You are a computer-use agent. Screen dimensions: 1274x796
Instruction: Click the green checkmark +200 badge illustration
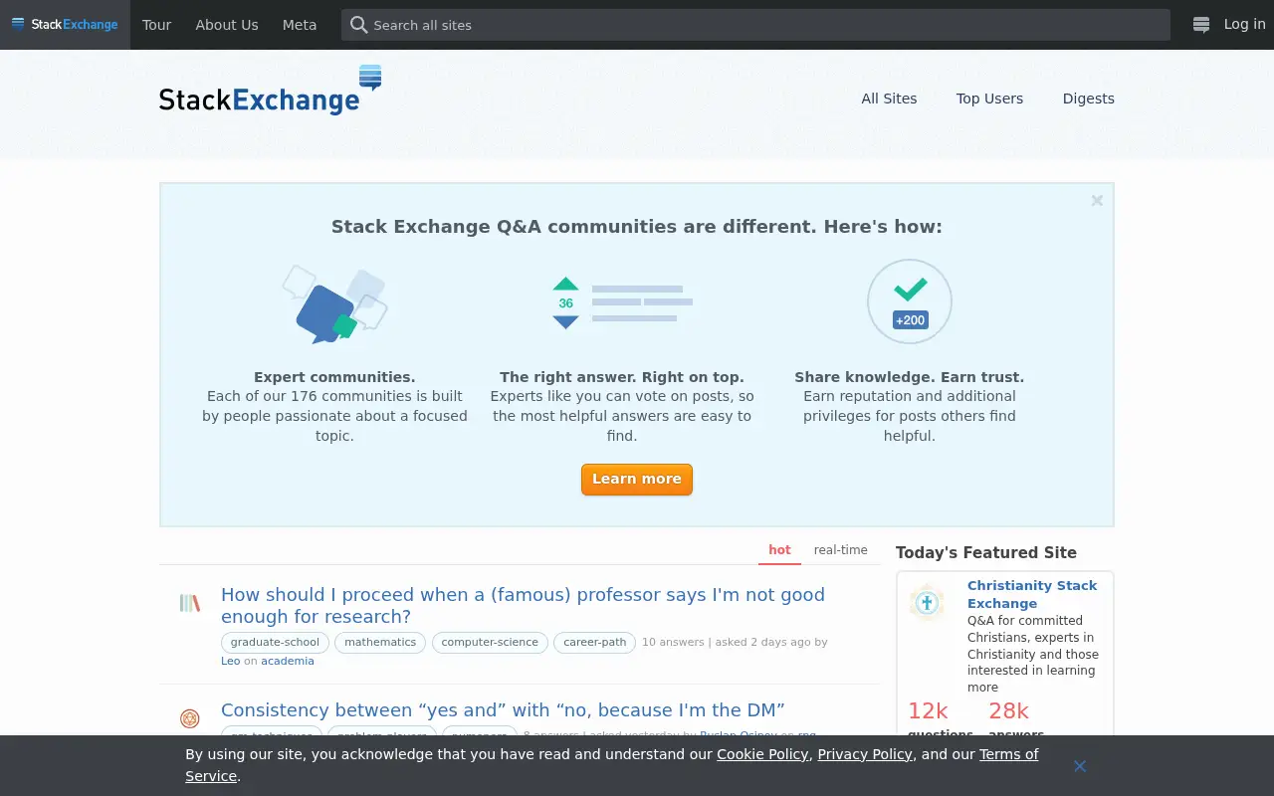click(x=910, y=301)
